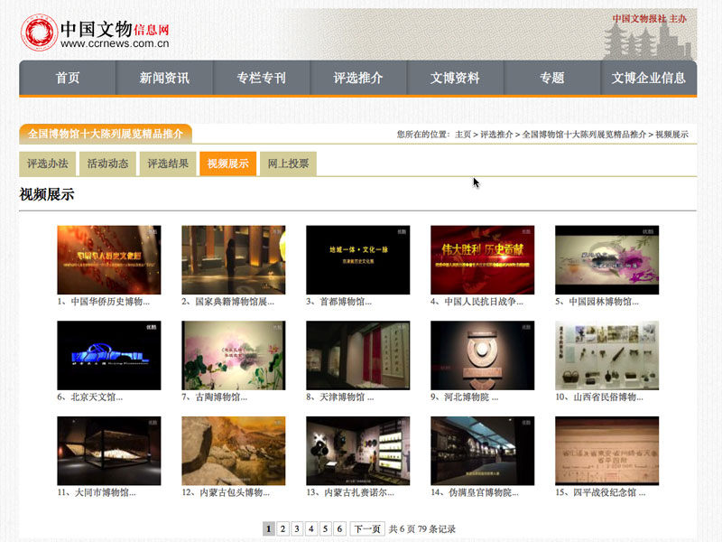Open the 文博企业信息 navigation item
This screenshot has width=722, height=542.
(x=648, y=78)
